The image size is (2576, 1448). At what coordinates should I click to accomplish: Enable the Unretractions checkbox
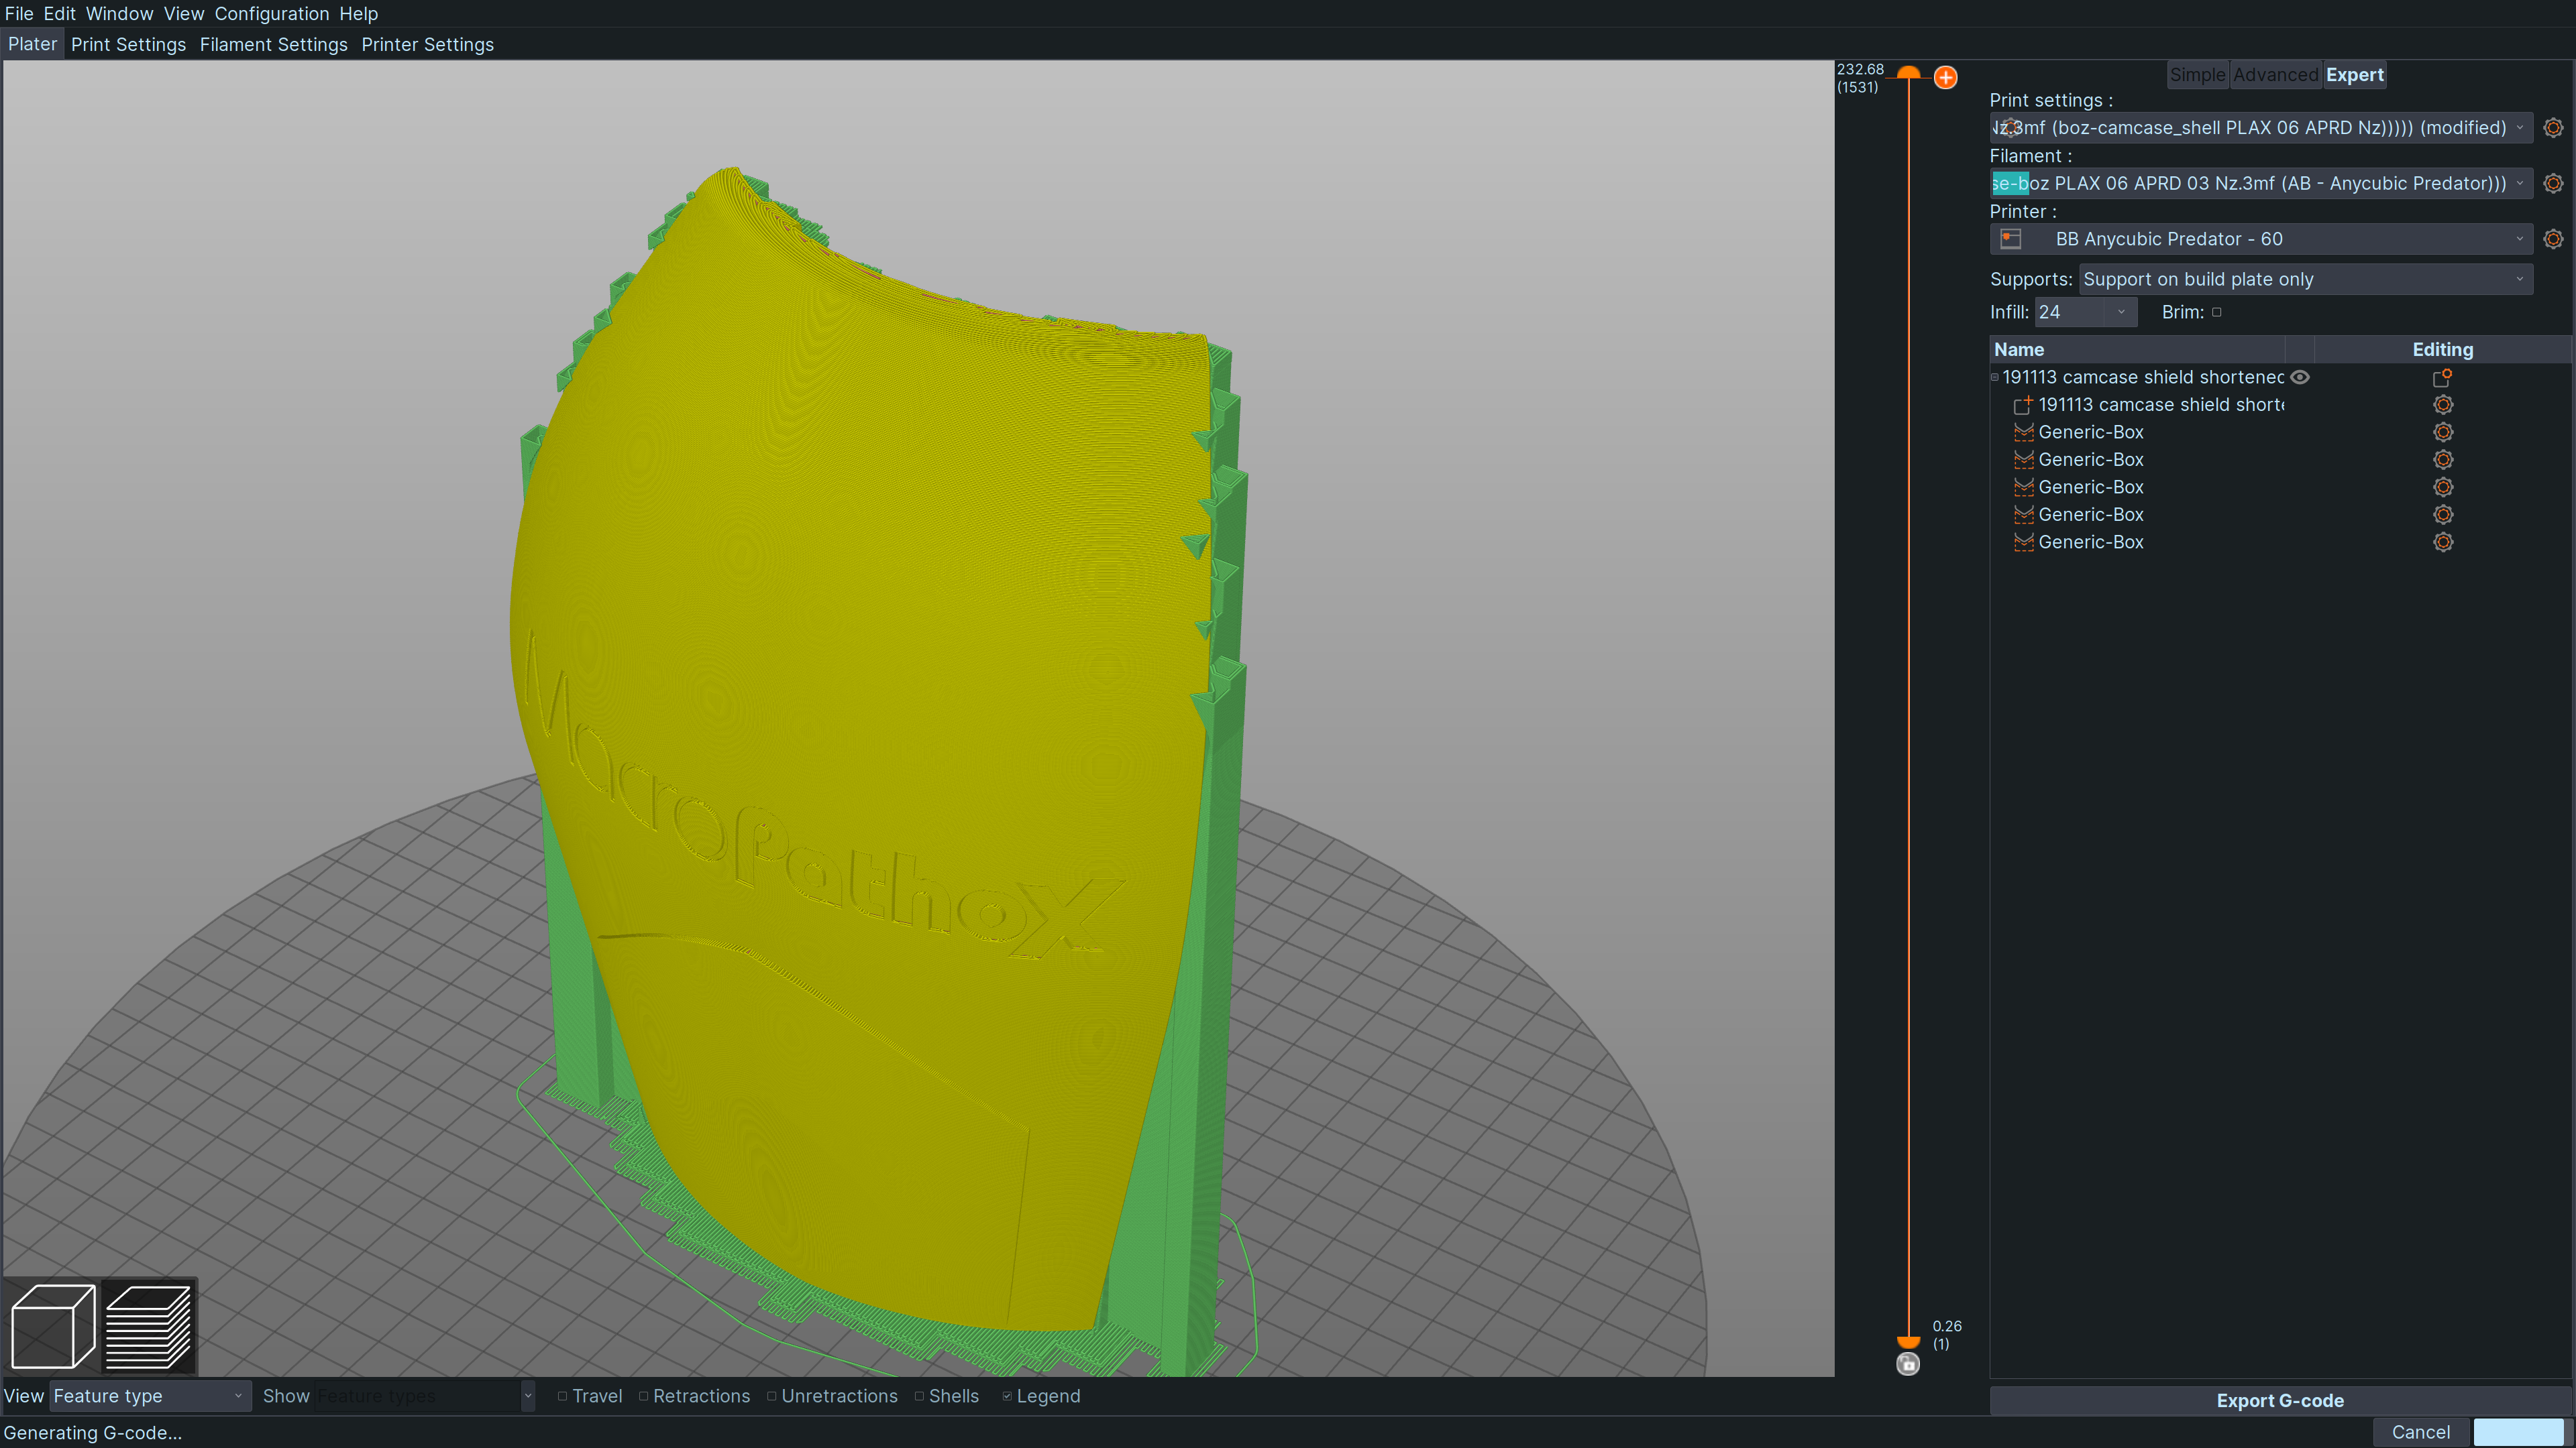click(x=771, y=1396)
